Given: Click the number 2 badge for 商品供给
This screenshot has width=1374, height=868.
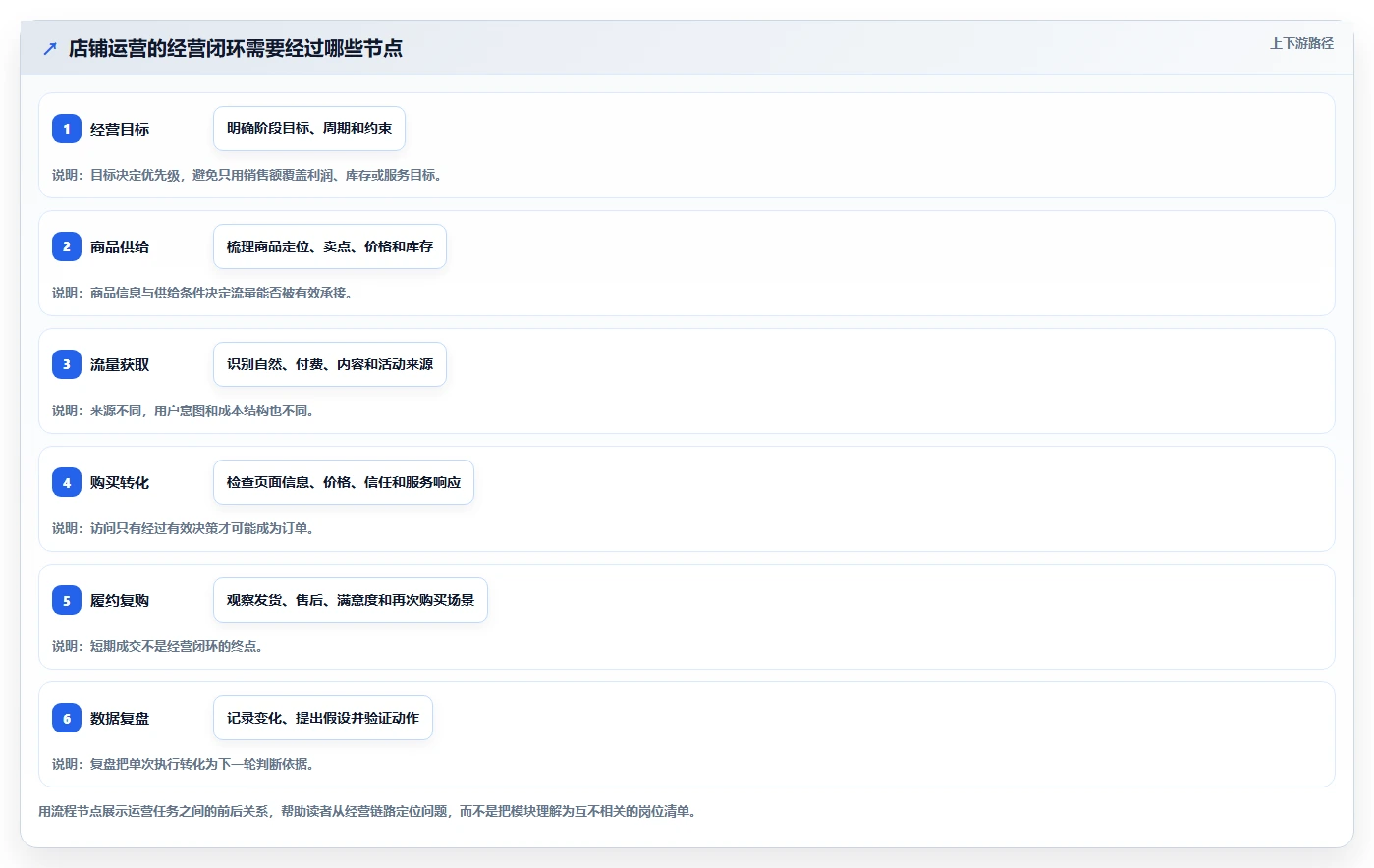Looking at the screenshot, I should click(67, 246).
